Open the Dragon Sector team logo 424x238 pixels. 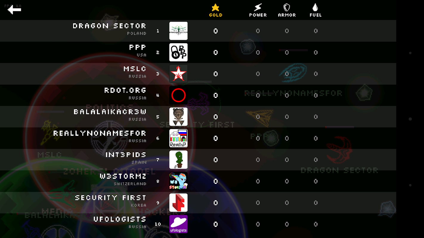178,31
